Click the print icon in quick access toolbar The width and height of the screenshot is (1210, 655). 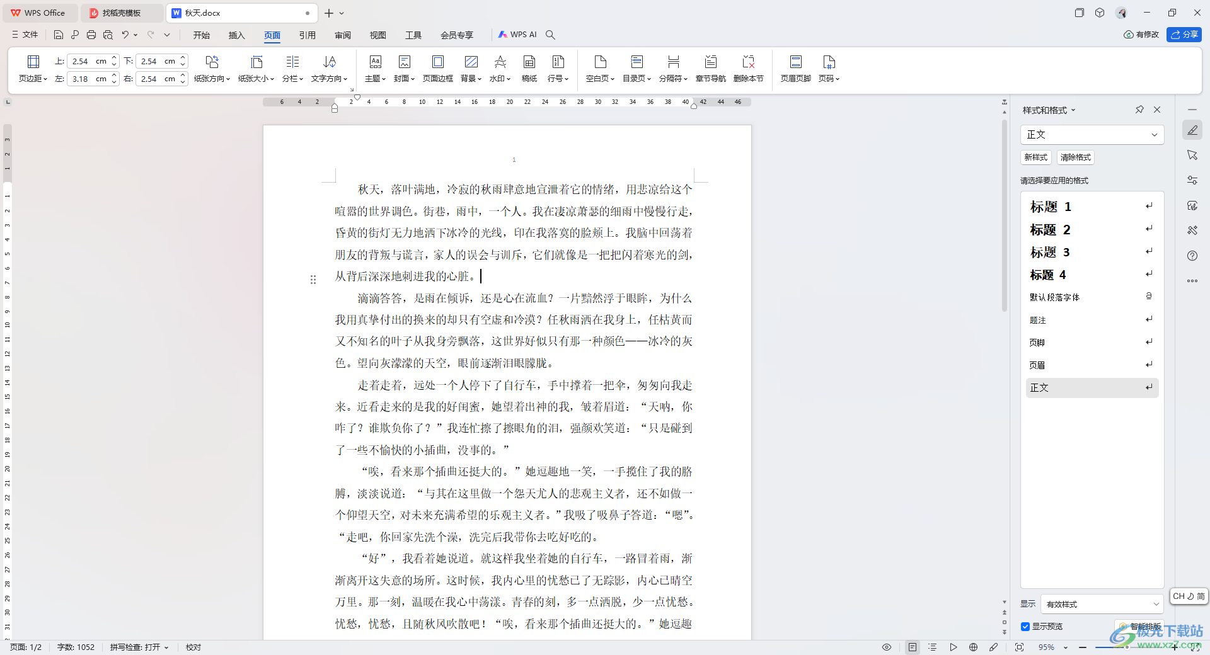91,35
